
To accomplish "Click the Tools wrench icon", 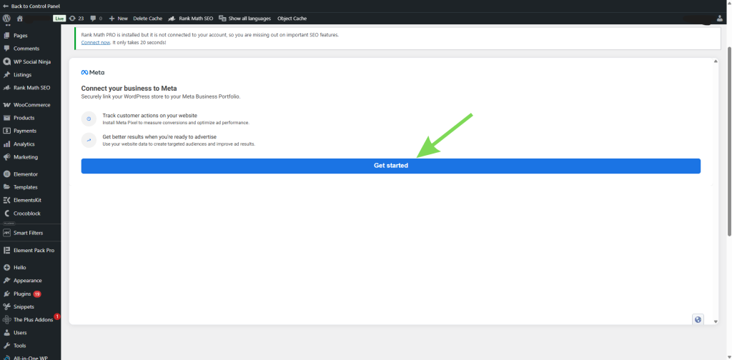I will coord(6,346).
